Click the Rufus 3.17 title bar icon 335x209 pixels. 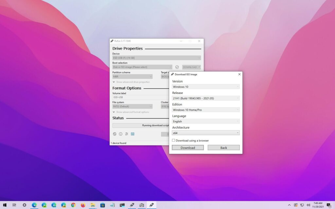pos(112,41)
